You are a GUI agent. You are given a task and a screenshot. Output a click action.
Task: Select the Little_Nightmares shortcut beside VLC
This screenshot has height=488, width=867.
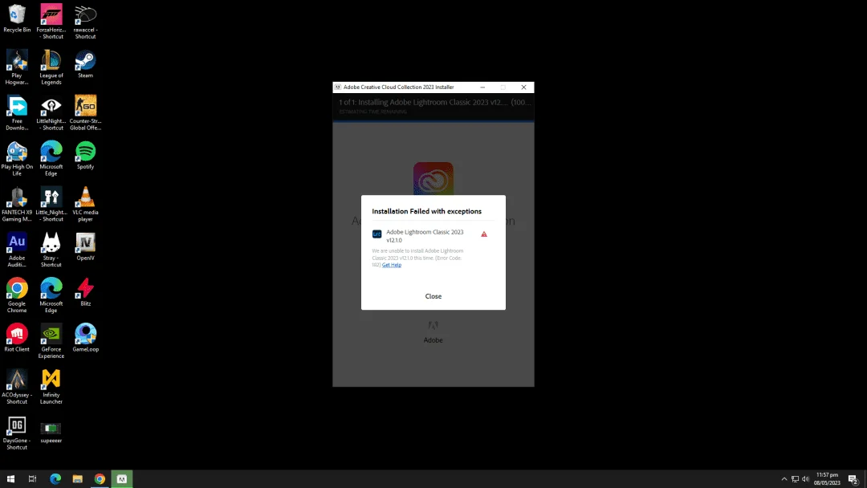(51, 204)
